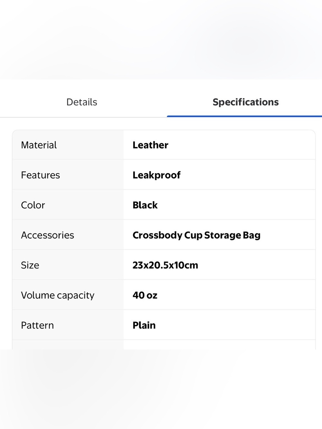Click the Color label
Screen dimensions: 322x429
pyautogui.click(x=33, y=205)
